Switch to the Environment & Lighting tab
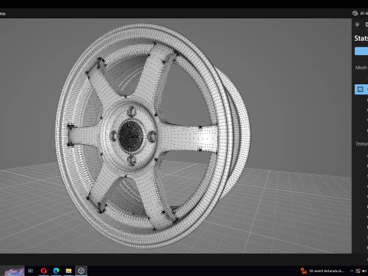 (x=357, y=25)
